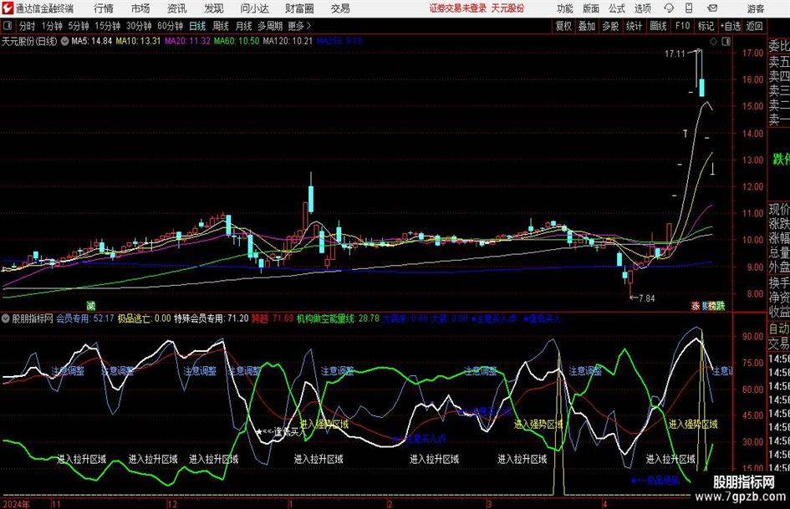Click the blue 财 tag below the chart

[x=704, y=306]
